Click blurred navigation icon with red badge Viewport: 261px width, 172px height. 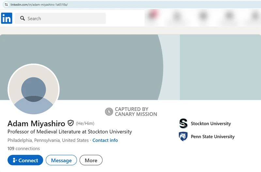click(152, 15)
